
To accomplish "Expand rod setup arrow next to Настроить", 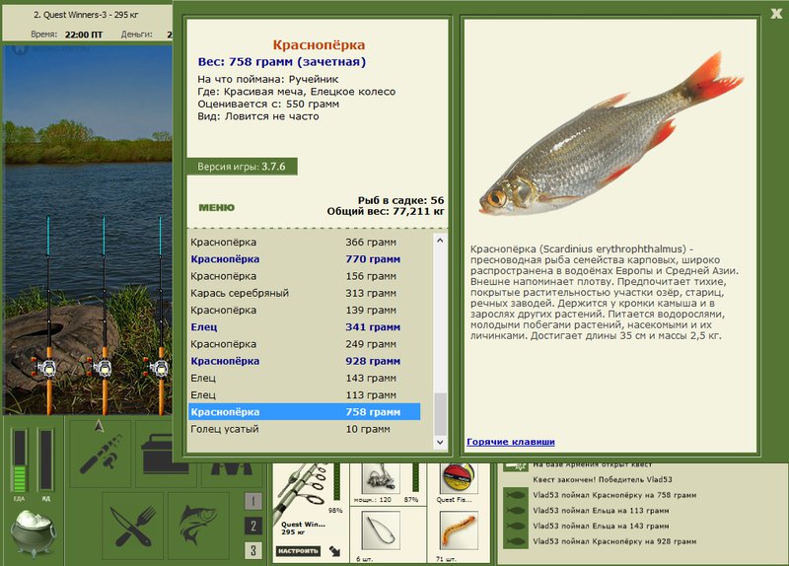I will [334, 551].
